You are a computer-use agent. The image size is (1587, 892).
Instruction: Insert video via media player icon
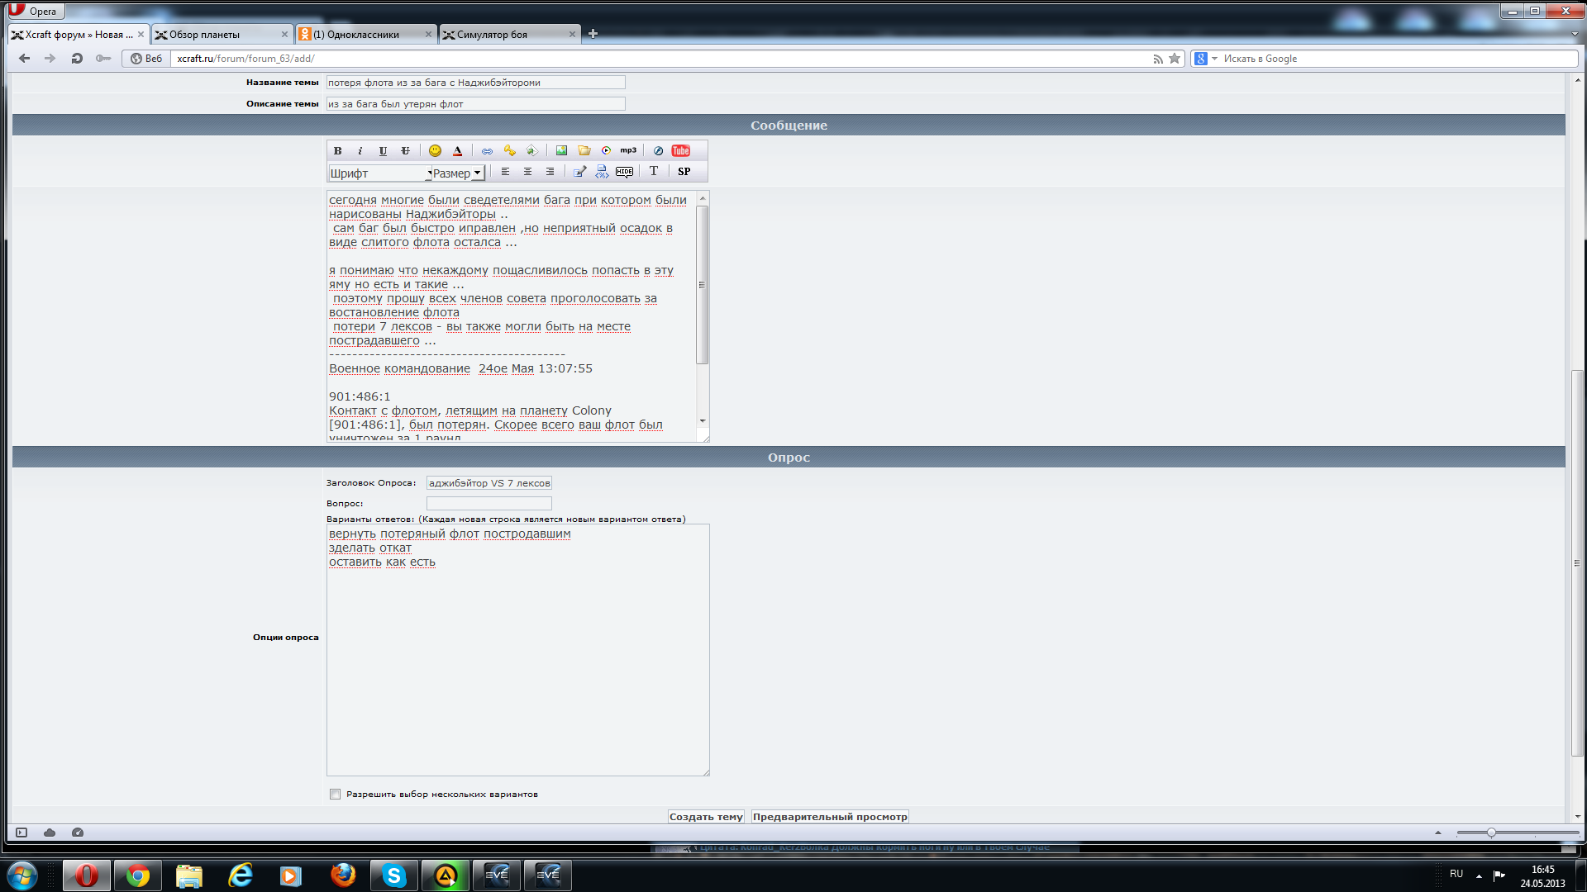click(606, 151)
